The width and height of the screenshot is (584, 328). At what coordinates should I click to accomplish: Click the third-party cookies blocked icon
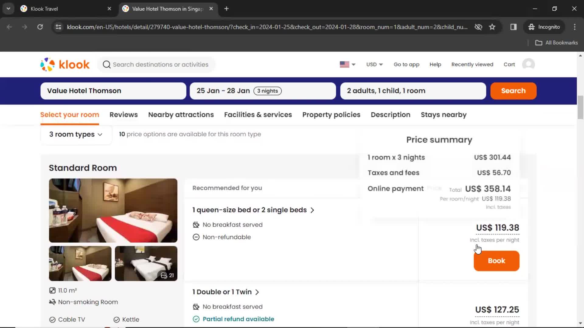(x=478, y=27)
